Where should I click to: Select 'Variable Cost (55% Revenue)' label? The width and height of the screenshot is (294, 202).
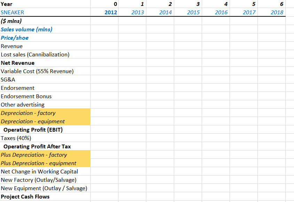[45, 71]
